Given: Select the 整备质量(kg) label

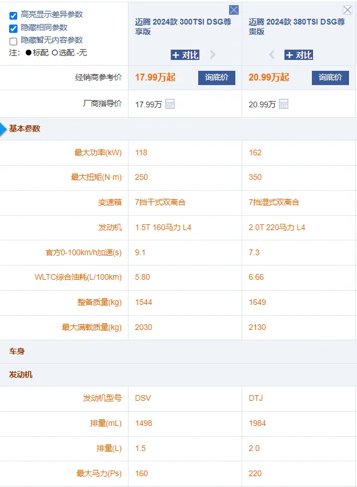Looking at the screenshot, I should [99, 302].
